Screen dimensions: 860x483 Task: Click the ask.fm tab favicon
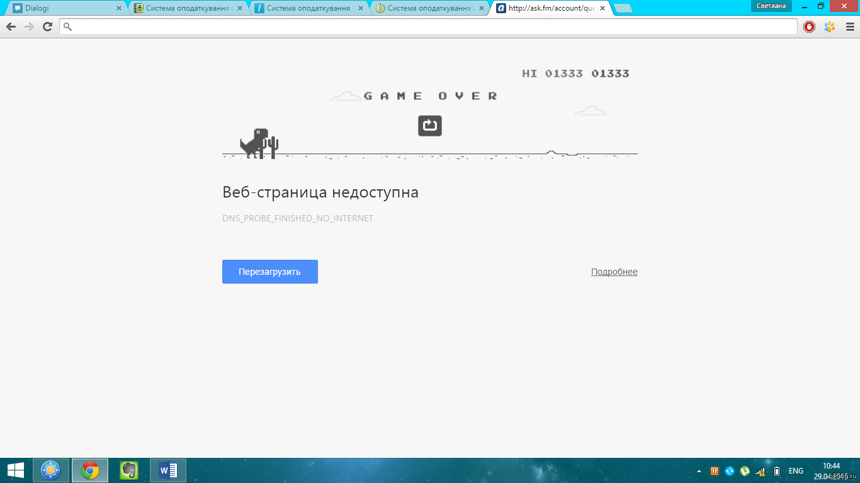click(x=501, y=8)
